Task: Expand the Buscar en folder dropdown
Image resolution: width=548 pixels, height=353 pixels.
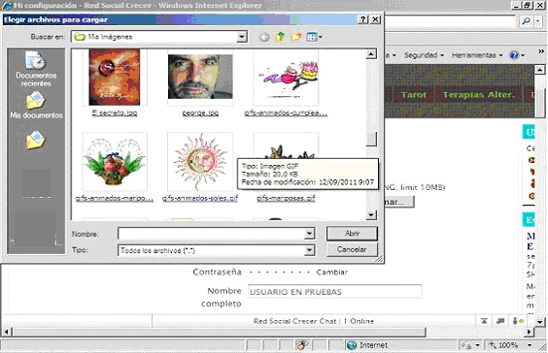Action: click(241, 37)
